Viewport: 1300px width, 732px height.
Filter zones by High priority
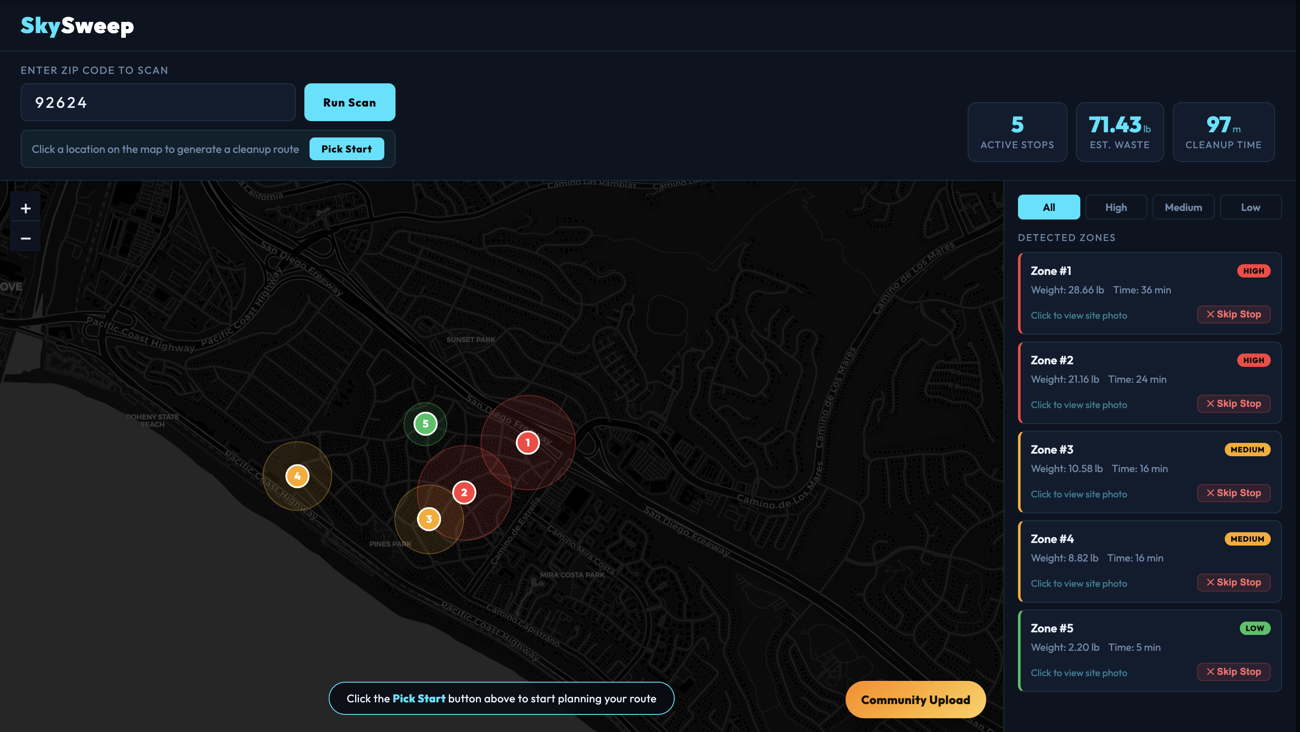[1115, 207]
